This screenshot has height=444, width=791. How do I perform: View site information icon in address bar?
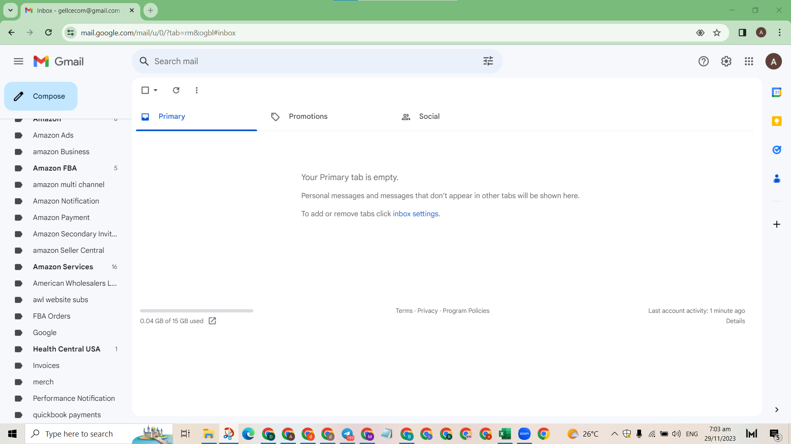[x=70, y=33]
